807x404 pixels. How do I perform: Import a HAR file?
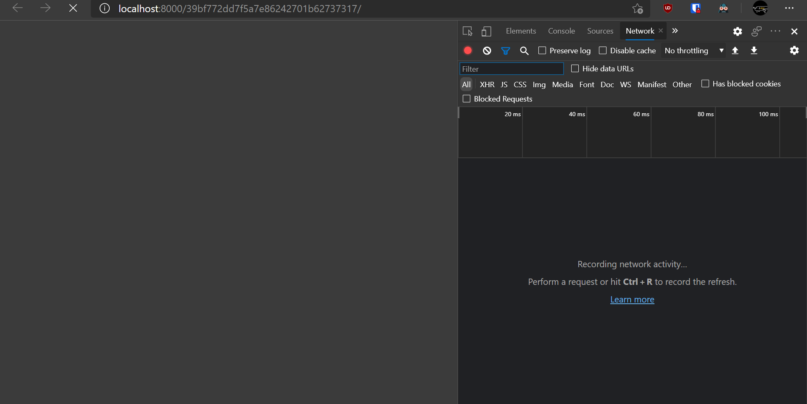pyautogui.click(x=736, y=50)
